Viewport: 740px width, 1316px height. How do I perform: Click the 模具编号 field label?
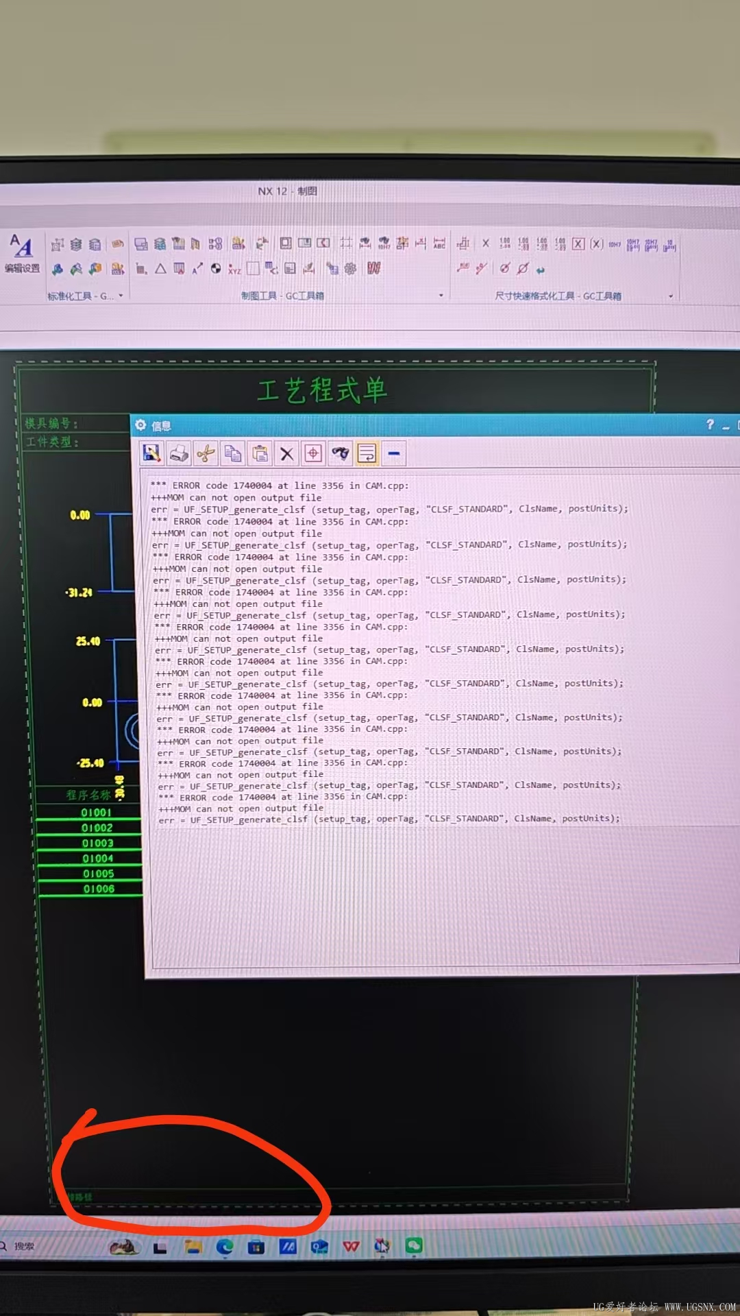click(x=51, y=423)
